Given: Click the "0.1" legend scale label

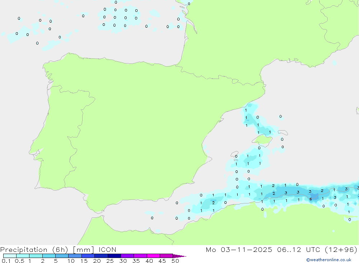Looking at the screenshot, I should (6, 261).
